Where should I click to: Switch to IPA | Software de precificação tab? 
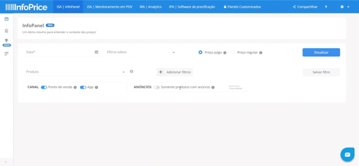coord(192,7)
